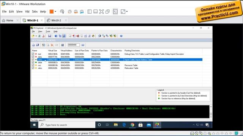Click the save floppy disk icon in PE Explorer
This screenshot has width=243, height=136.
pyautogui.click(x=50, y=36)
